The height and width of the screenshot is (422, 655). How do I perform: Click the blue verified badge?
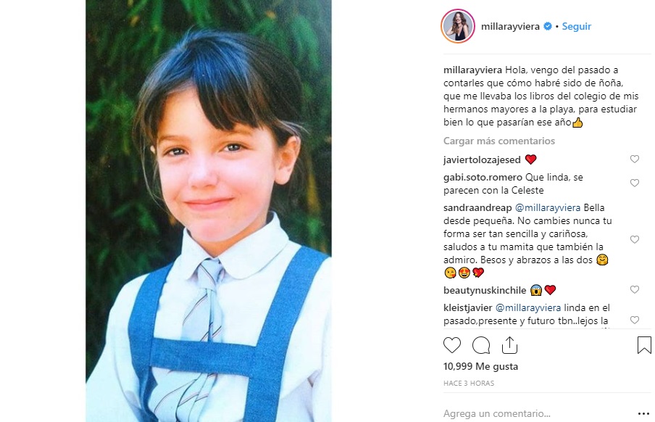pos(548,26)
